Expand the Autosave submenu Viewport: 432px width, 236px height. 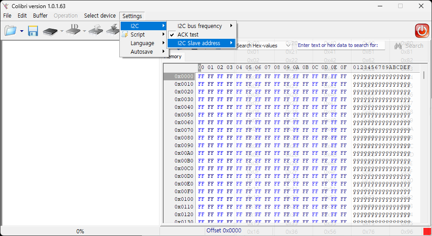[143, 52]
